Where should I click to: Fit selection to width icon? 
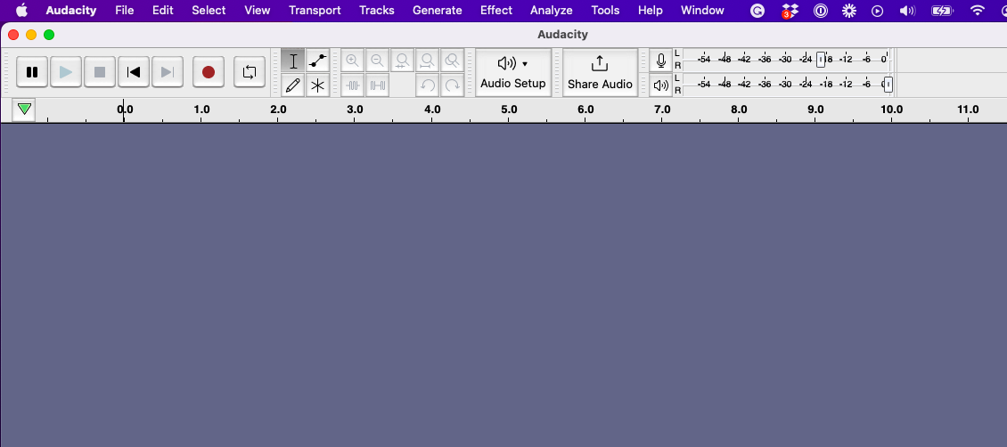[x=402, y=61]
